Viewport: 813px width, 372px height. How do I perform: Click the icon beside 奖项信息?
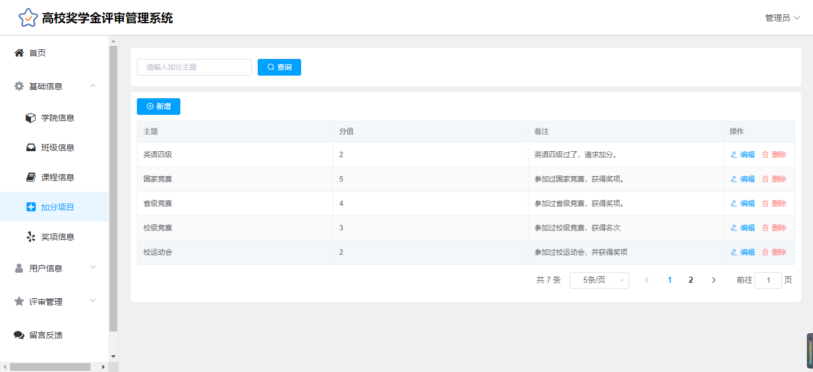pos(31,237)
